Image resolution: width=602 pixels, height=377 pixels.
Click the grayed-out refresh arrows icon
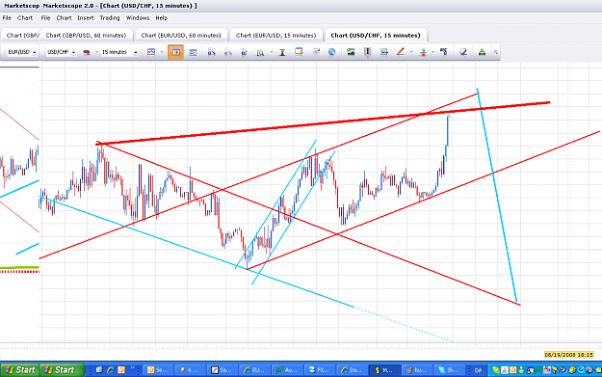pos(316,52)
